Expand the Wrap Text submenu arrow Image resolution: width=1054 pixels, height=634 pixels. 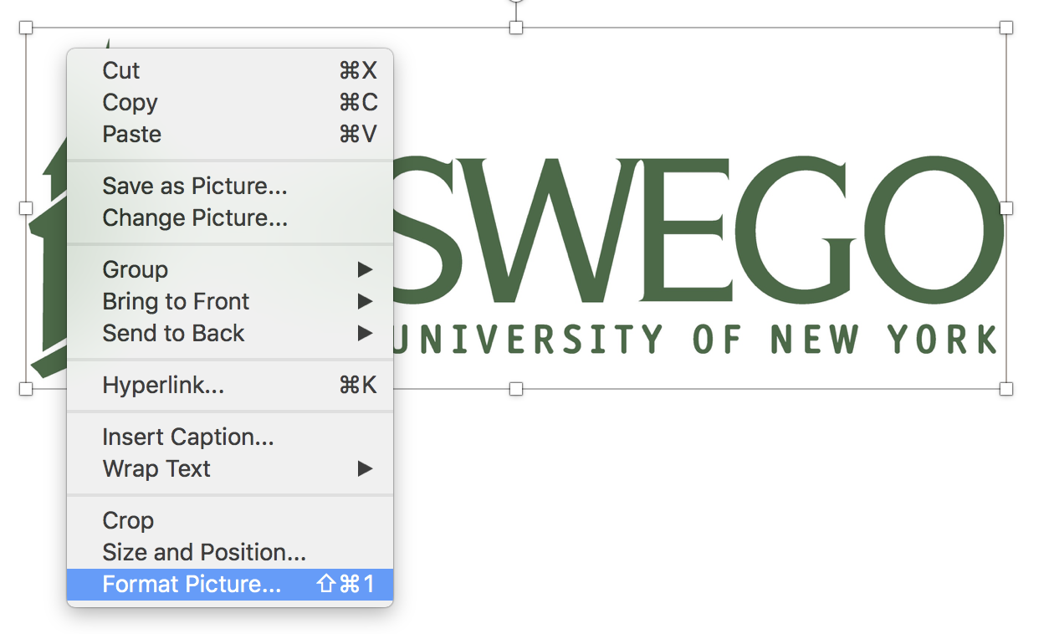[x=365, y=468]
